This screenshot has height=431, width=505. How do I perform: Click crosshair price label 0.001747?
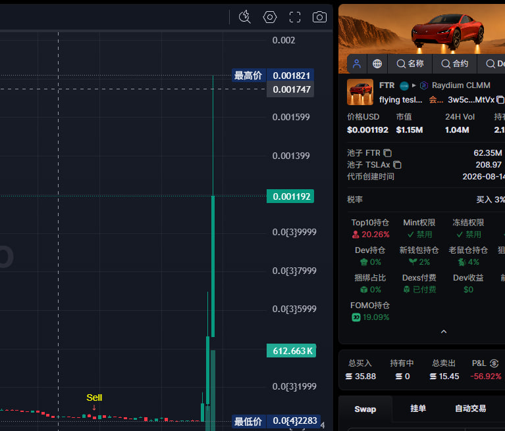coord(290,89)
